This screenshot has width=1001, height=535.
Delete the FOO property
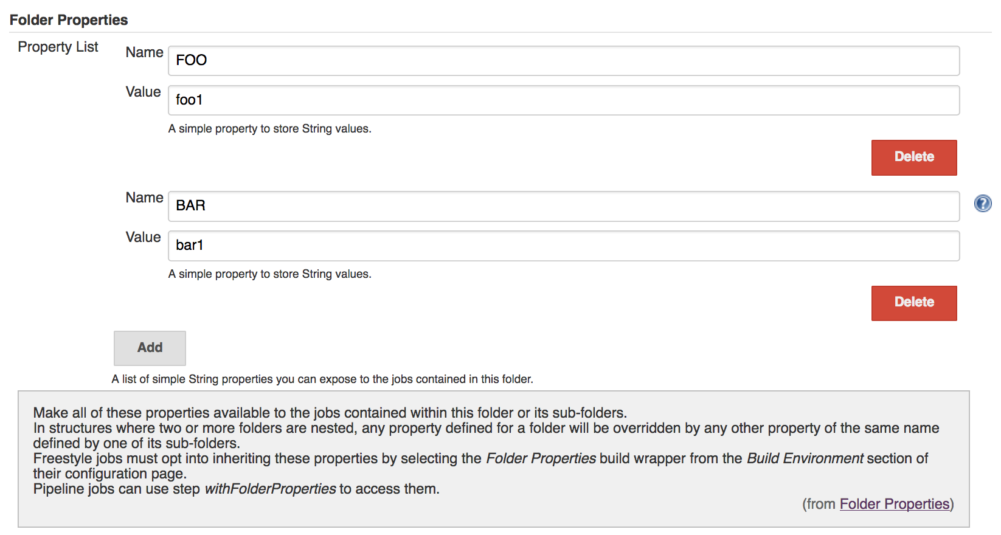click(x=914, y=157)
